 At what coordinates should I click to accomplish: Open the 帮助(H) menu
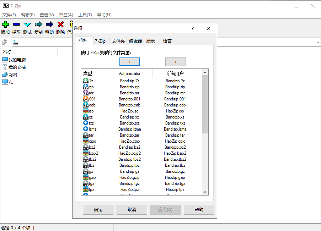click(x=104, y=15)
